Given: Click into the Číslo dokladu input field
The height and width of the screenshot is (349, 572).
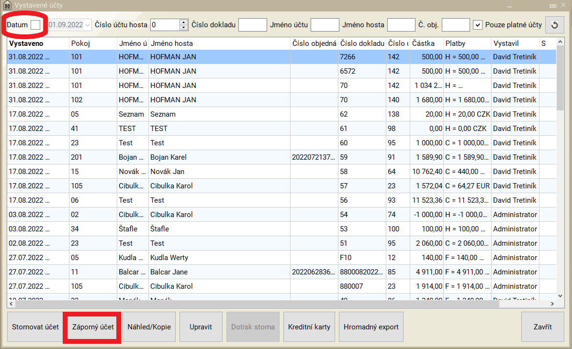Looking at the screenshot, I should (x=252, y=25).
